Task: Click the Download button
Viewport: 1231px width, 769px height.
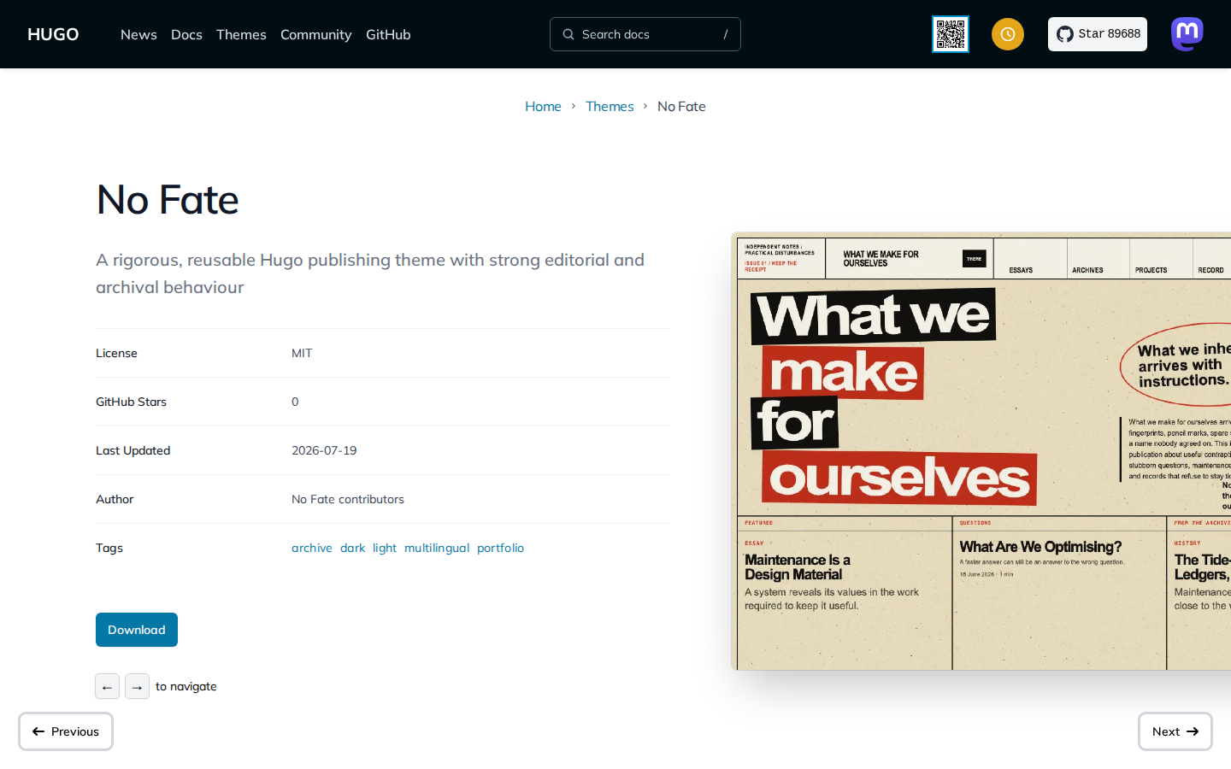Action: pos(137,630)
